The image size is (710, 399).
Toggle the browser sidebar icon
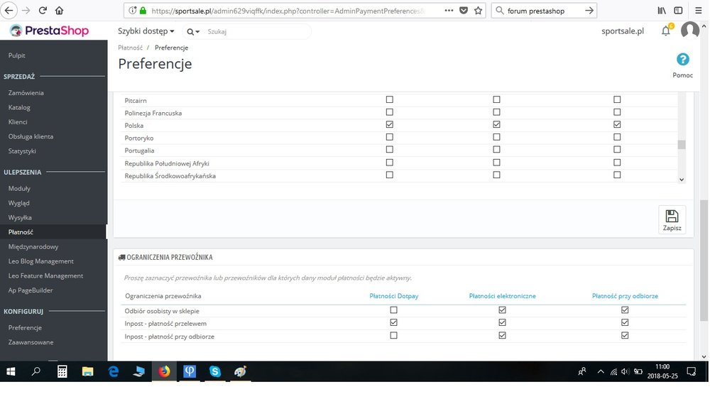[x=678, y=11]
